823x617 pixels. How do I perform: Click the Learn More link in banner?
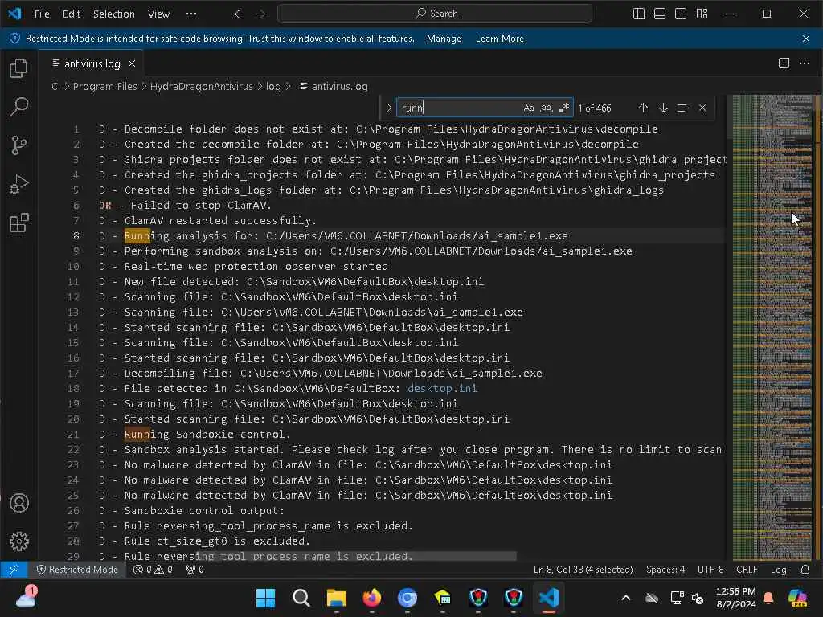click(500, 39)
